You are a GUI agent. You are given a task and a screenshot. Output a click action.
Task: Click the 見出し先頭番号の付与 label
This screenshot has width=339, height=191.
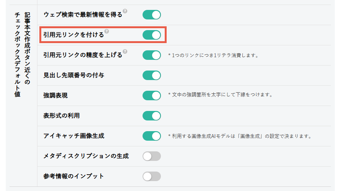pos(73,75)
